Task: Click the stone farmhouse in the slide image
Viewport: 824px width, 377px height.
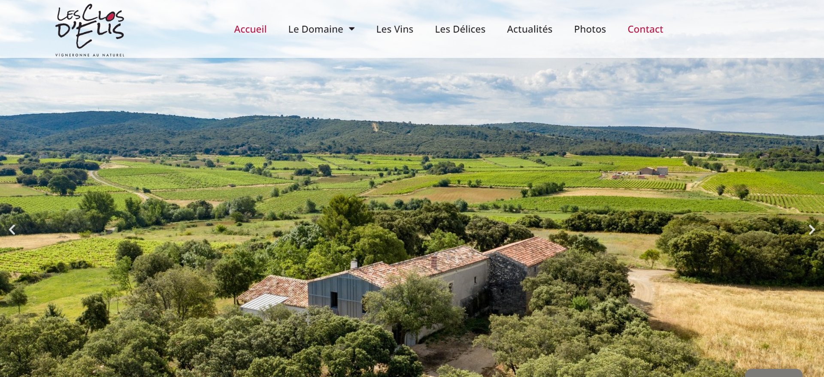Action: (403, 283)
